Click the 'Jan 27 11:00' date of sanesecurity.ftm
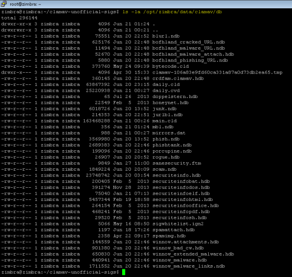The height and width of the screenshot is (277, 292). 131,163
